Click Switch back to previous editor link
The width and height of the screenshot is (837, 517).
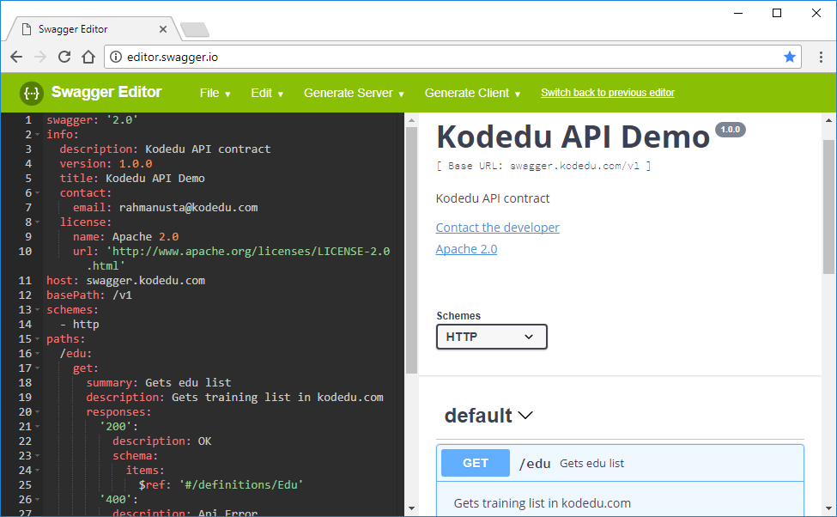click(x=607, y=93)
